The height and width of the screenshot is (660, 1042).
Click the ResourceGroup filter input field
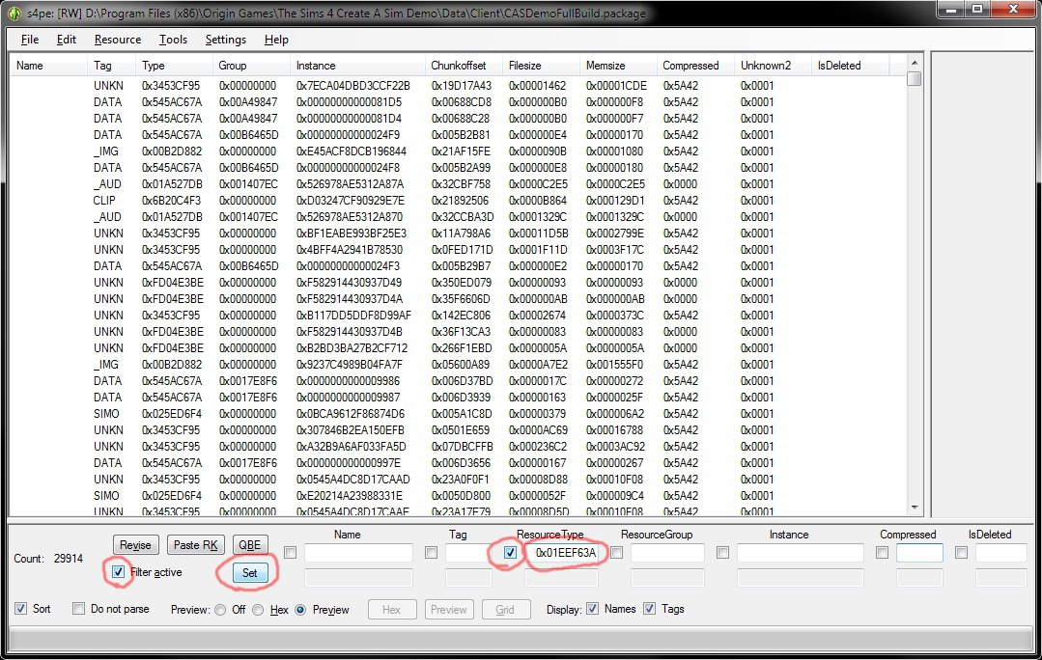click(x=668, y=553)
